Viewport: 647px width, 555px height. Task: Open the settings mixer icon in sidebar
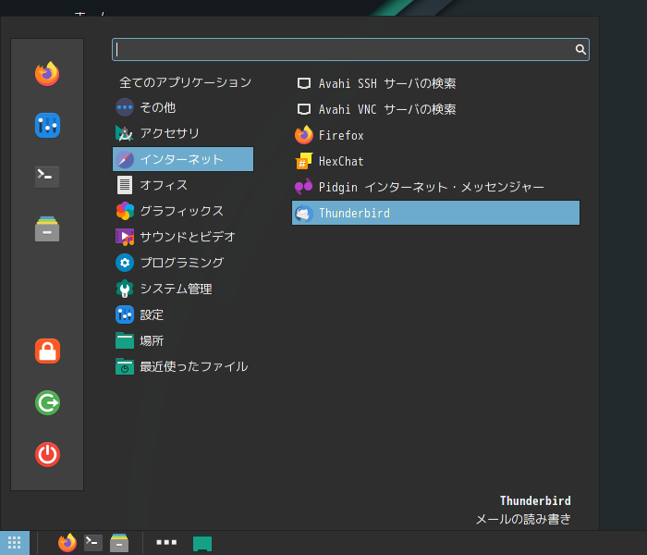[47, 126]
